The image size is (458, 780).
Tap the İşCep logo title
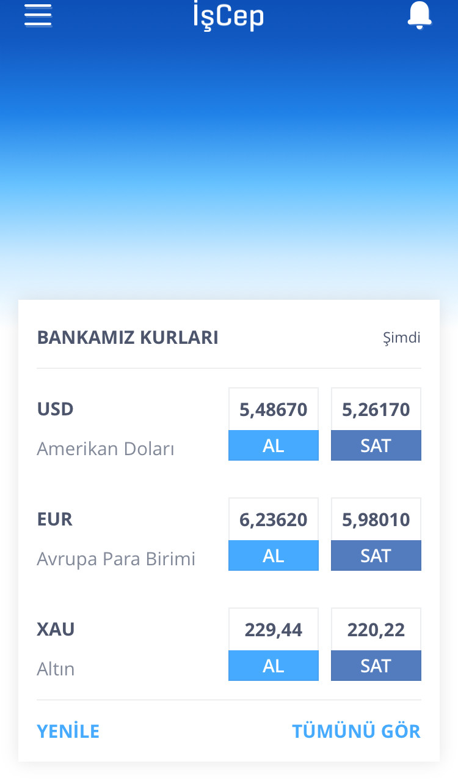point(228,16)
